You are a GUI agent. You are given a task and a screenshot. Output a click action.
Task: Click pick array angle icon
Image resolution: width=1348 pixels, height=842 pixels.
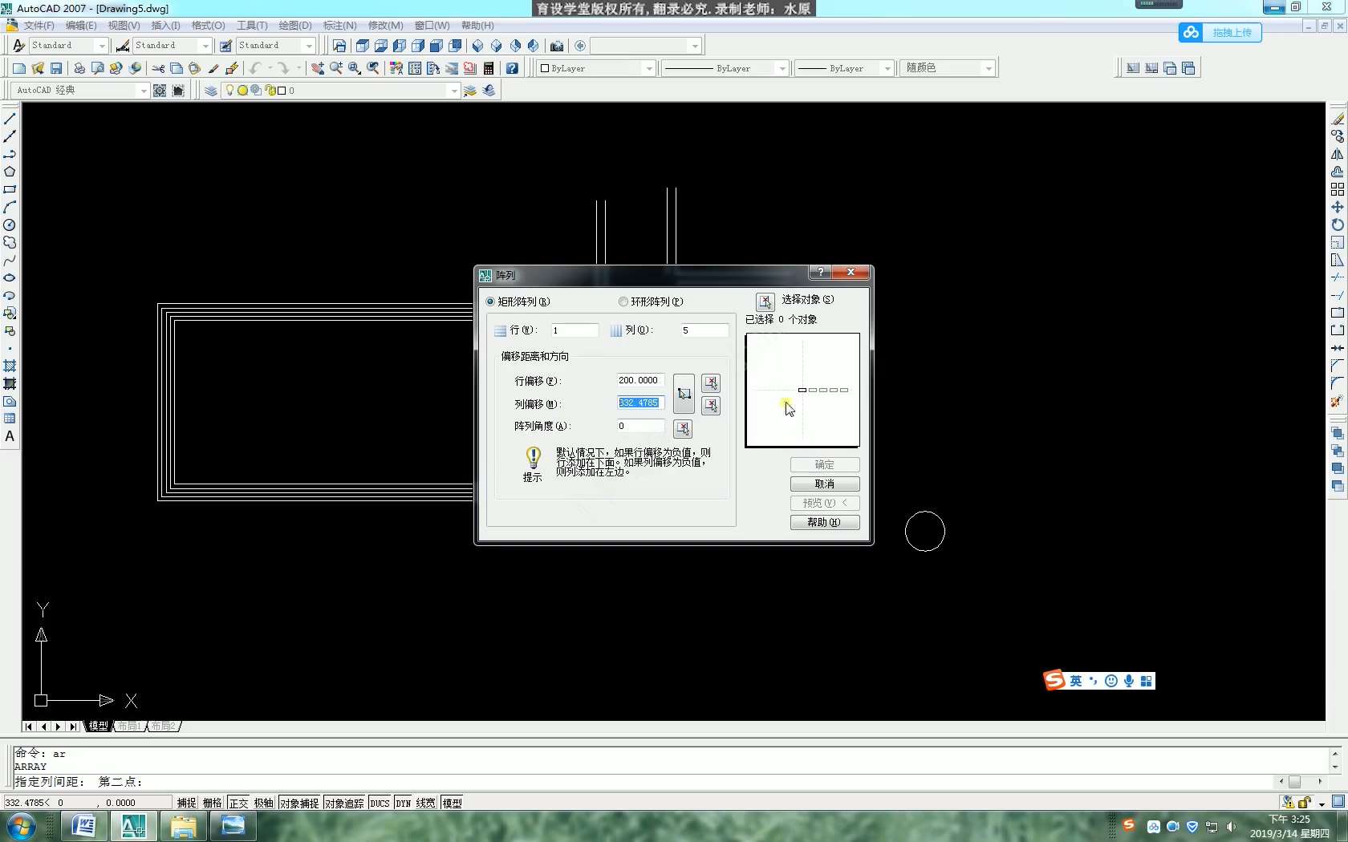(x=683, y=428)
